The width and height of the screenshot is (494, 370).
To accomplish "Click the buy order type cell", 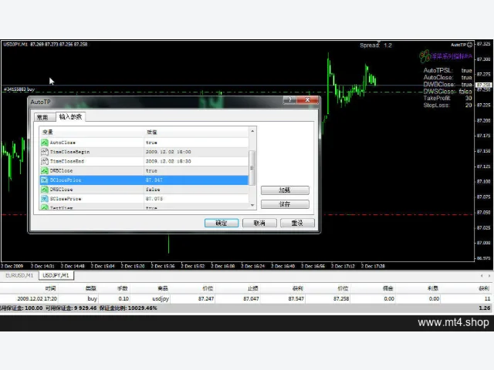I will point(93,298).
